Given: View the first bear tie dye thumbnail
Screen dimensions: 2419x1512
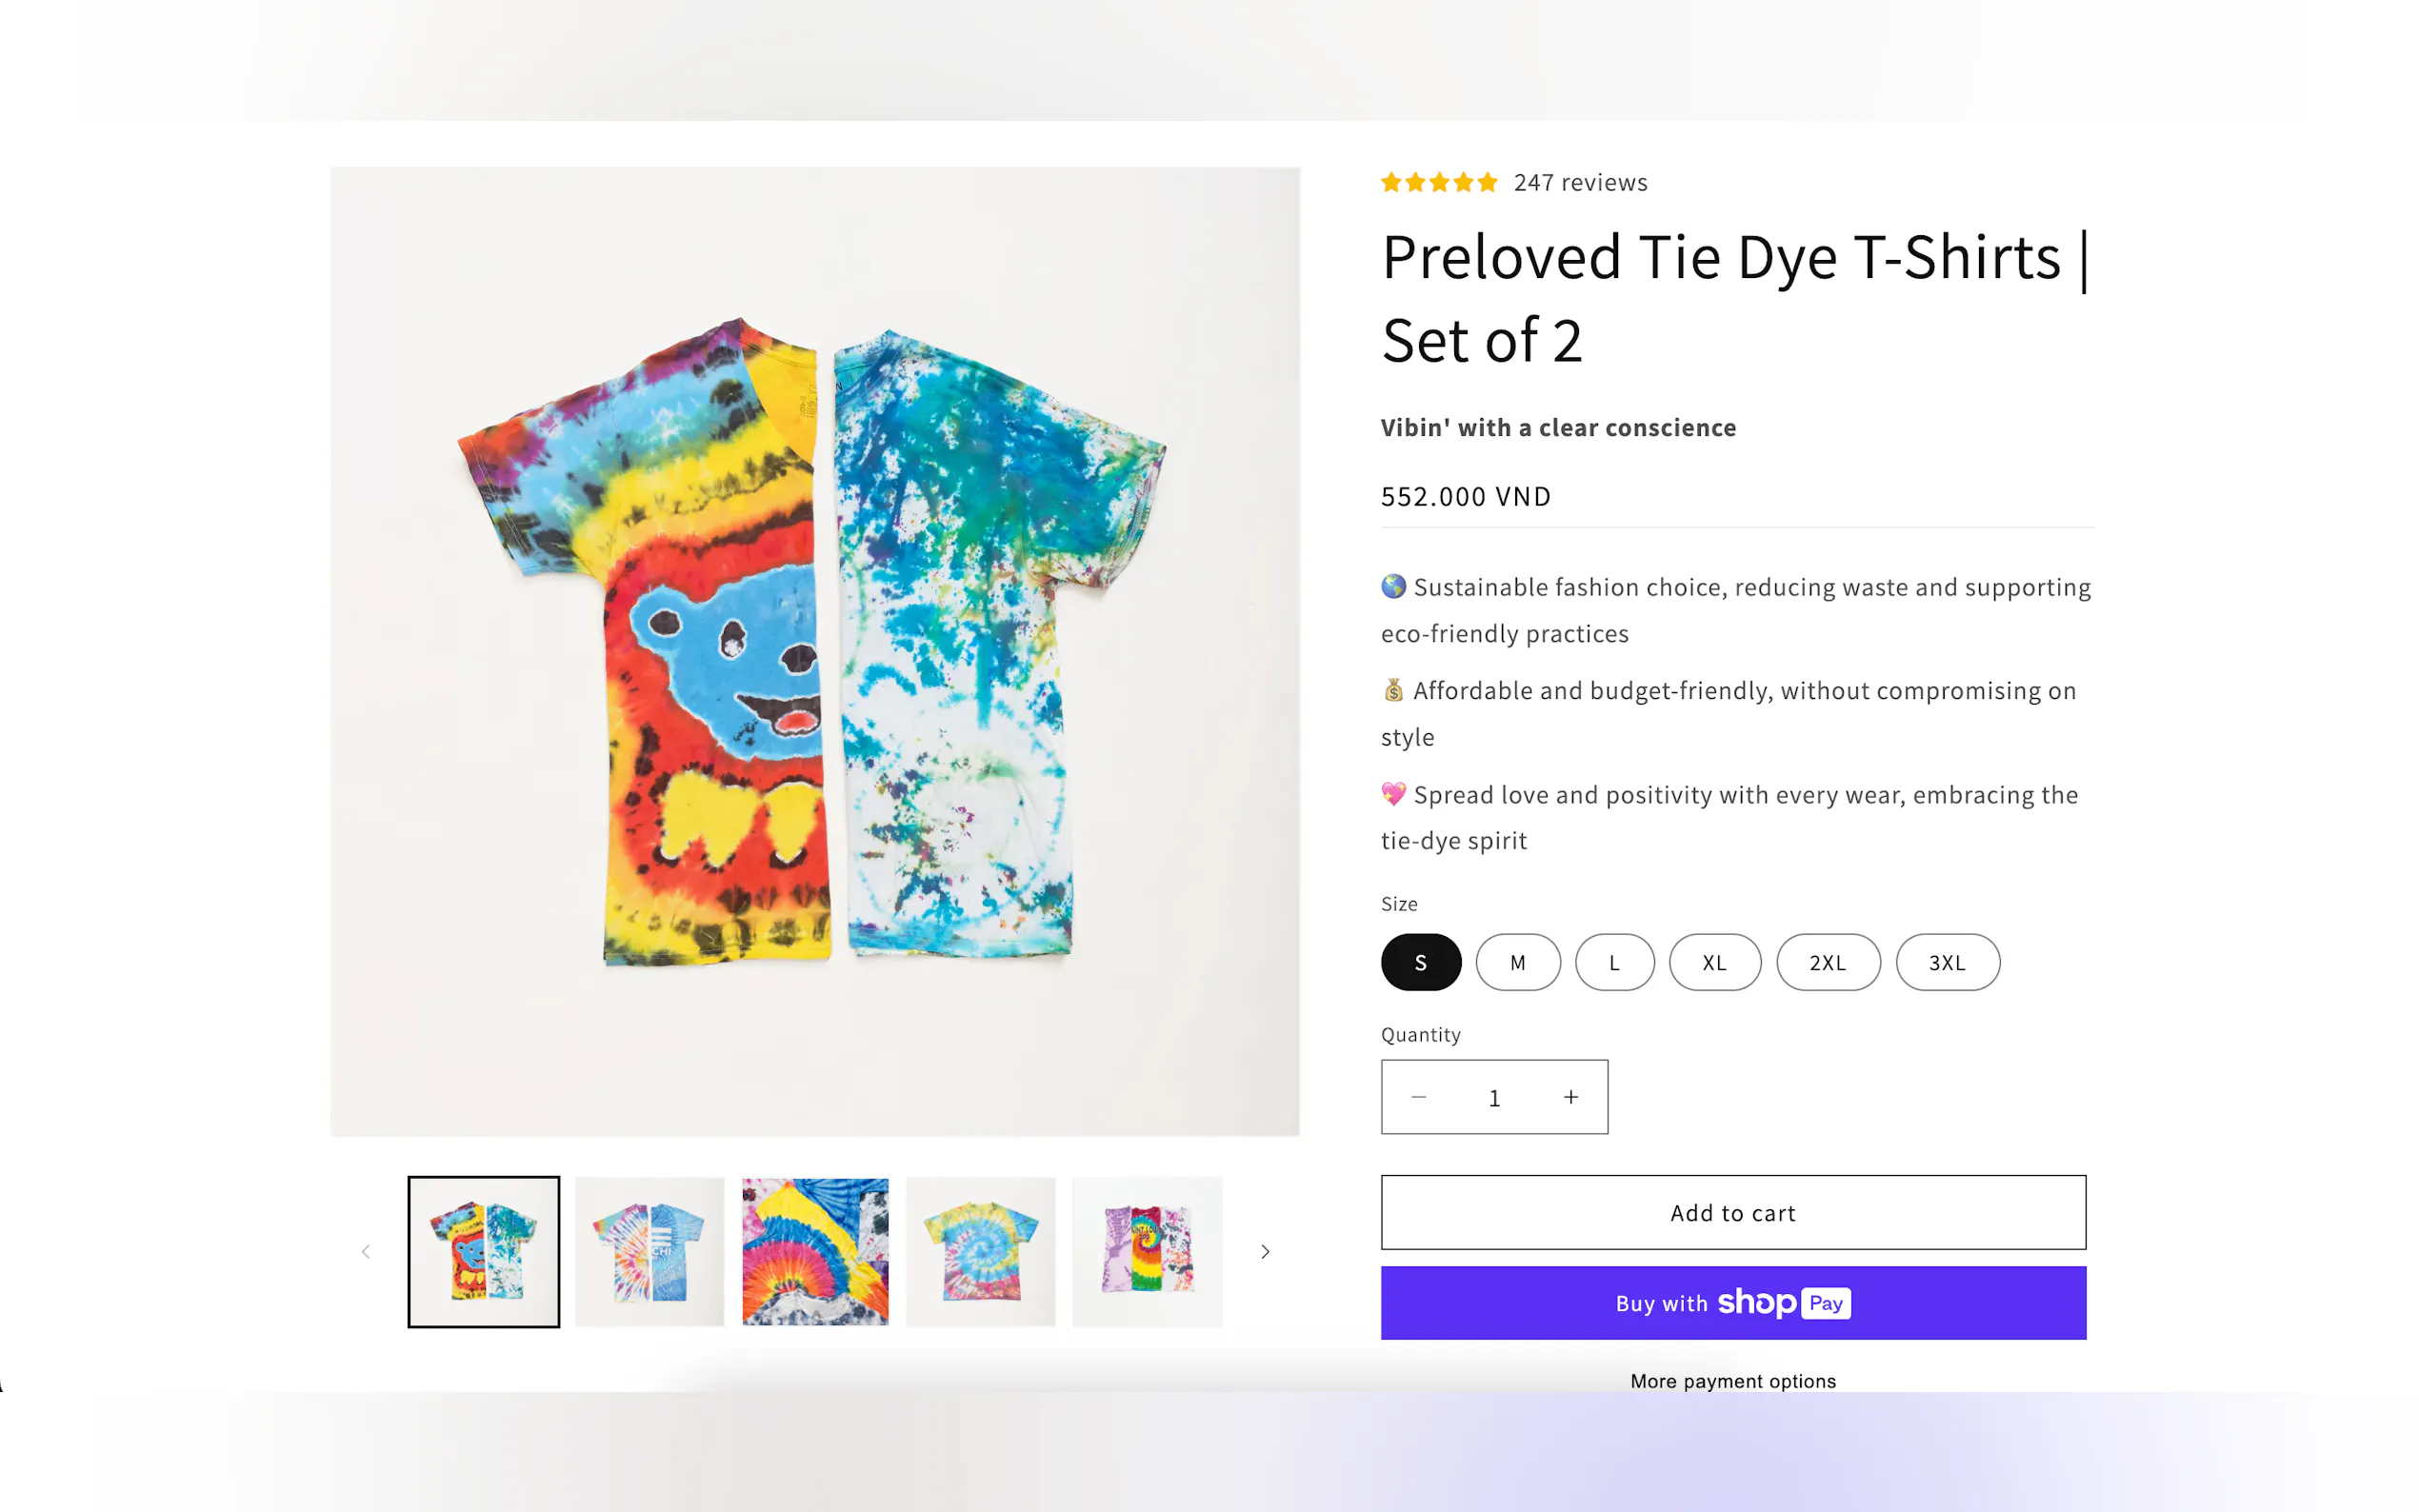Looking at the screenshot, I should (x=483, y=1251).
